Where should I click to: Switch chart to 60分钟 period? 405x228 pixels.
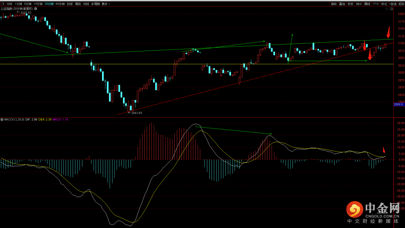[x=60, y=4]
